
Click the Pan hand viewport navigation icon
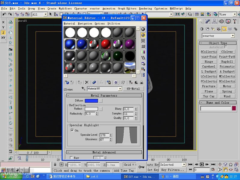[x=225, y=169]
